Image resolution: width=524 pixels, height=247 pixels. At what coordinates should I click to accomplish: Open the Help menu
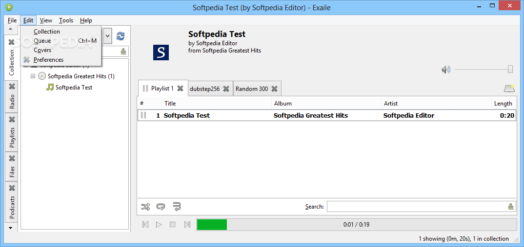coord(86,20)
